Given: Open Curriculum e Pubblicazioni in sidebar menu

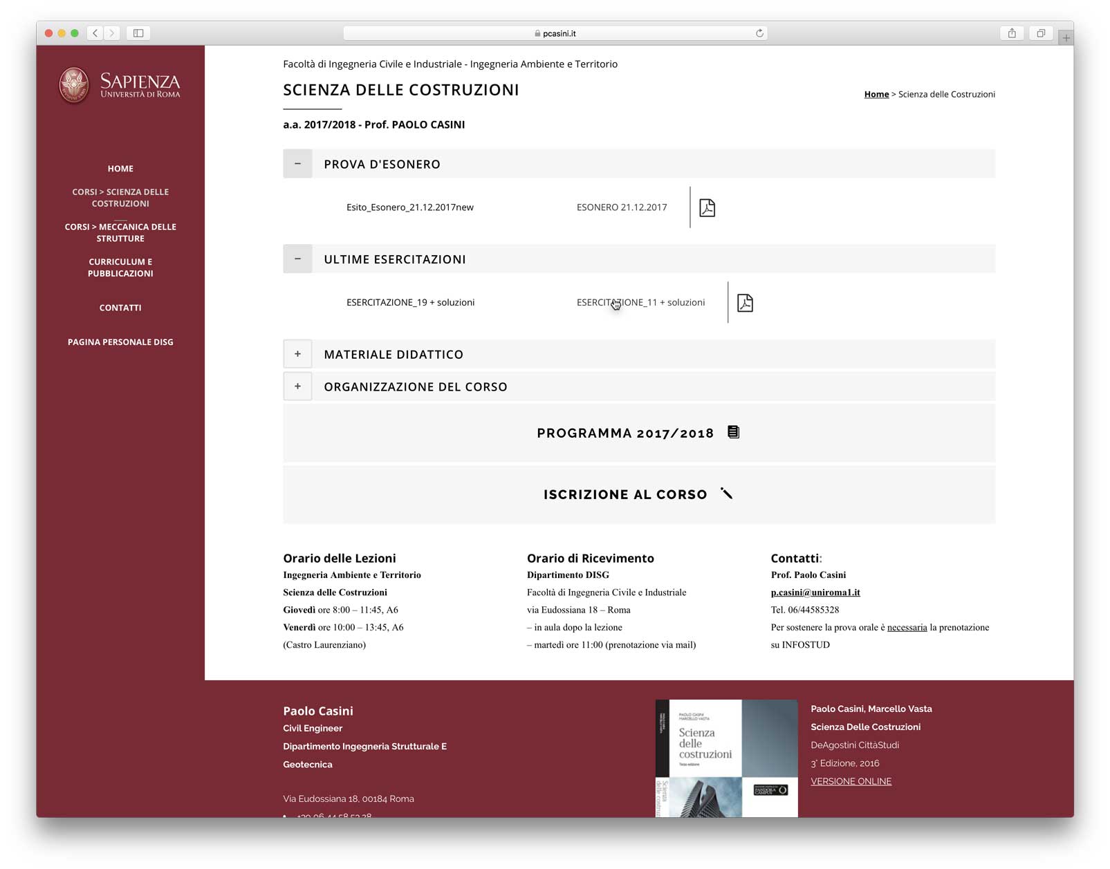Looking at the screenshot, I should [x=120, y=268].
